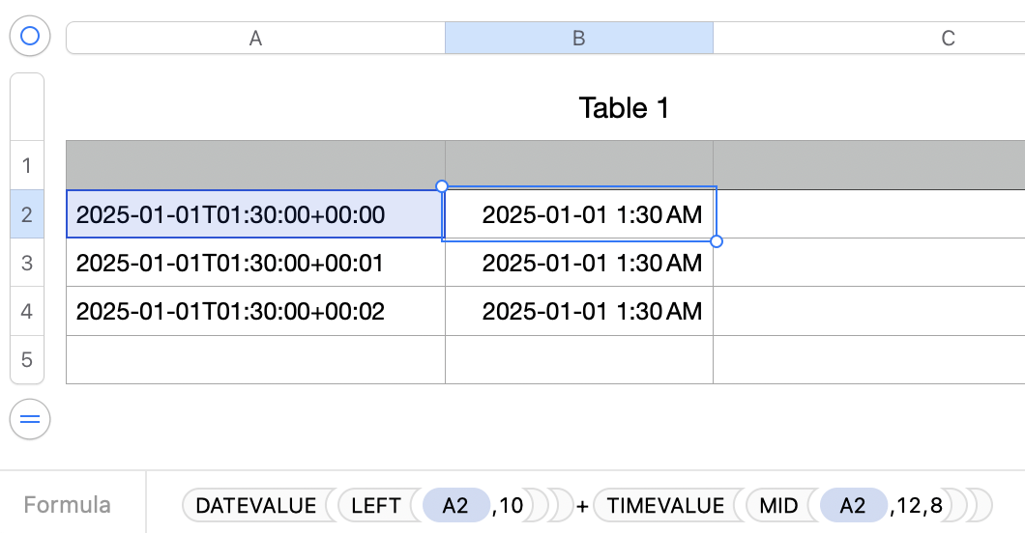This screenshot has height=533, width=1025.
Task: Click the TIMEVALUE function token
Action: [x=664, y=505]
